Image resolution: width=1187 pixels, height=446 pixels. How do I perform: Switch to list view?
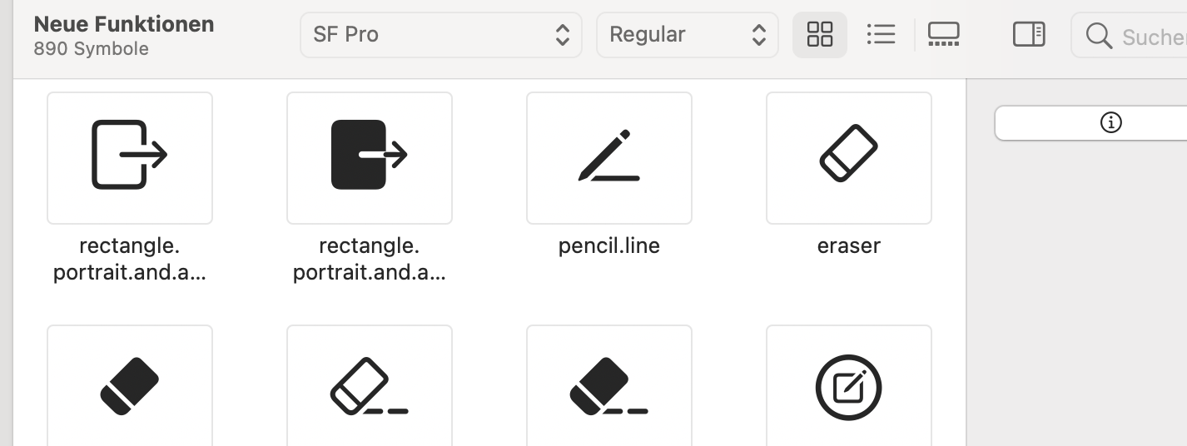(x=881, y=34)
